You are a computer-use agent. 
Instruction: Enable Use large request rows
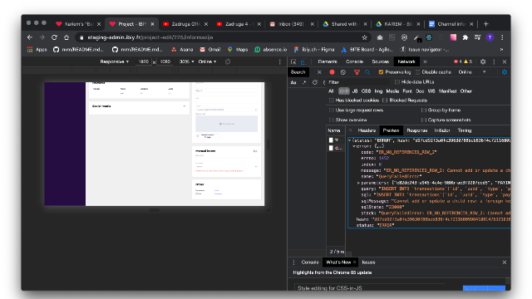click(332, 110)
